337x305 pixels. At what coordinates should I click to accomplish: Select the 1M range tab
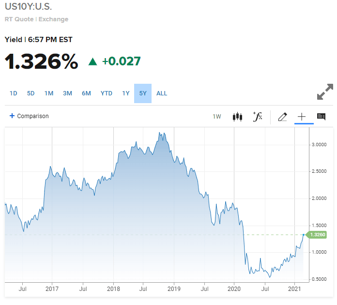(x=49, y=93)
